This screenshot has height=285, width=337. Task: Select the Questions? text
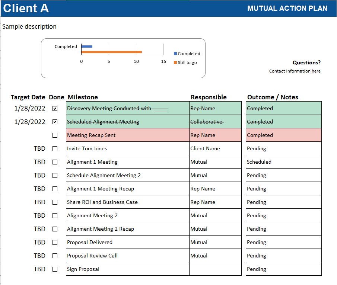pos(306,63)
